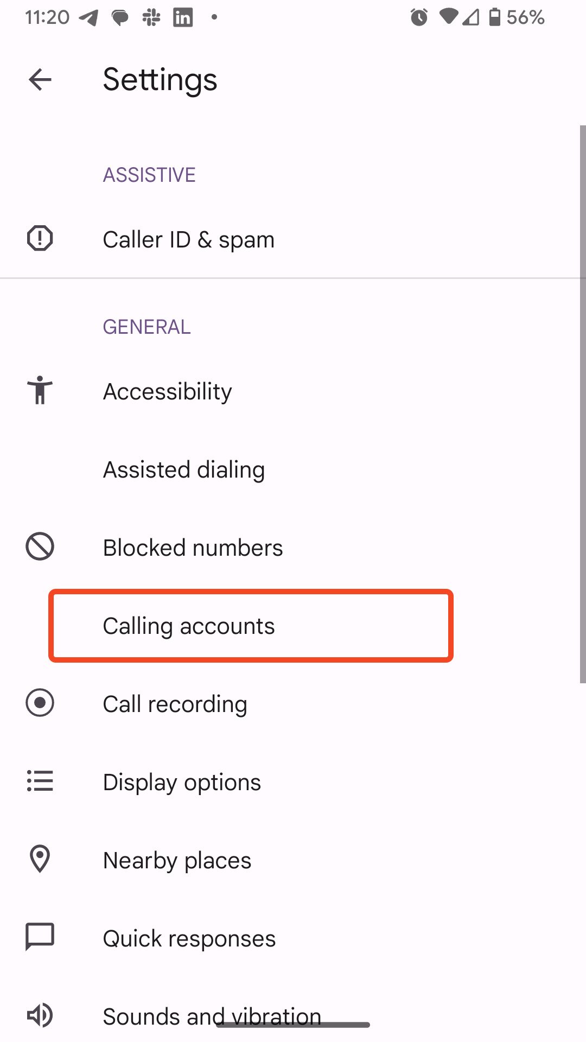Tap the Caller ID warning icon
Viewport: 586px width, 1042px height.
pos(40,238)
